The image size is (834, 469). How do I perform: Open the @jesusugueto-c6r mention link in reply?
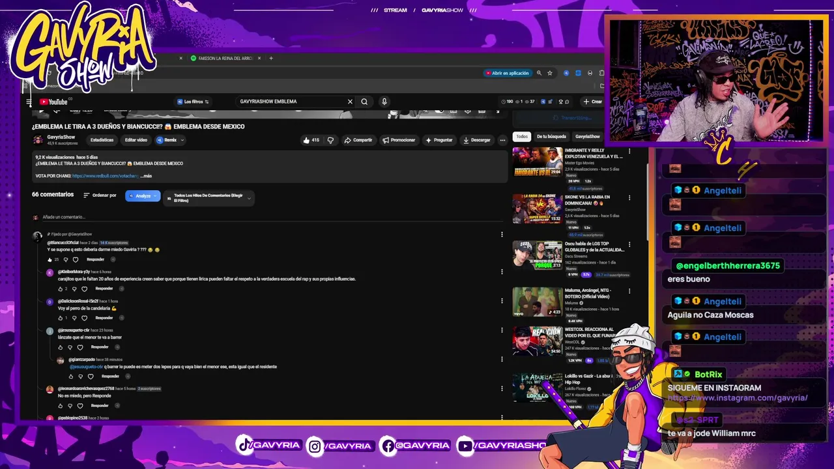coord(86,367)
